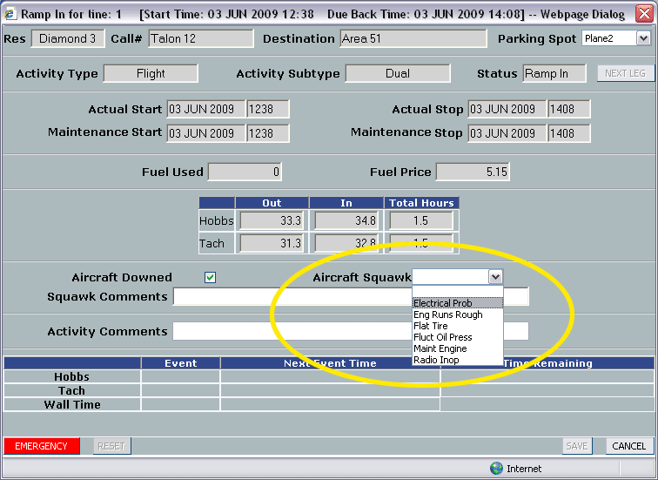Click into the Activity Comments field
Screen dimensions: 658x480
[x=351, y=331]
